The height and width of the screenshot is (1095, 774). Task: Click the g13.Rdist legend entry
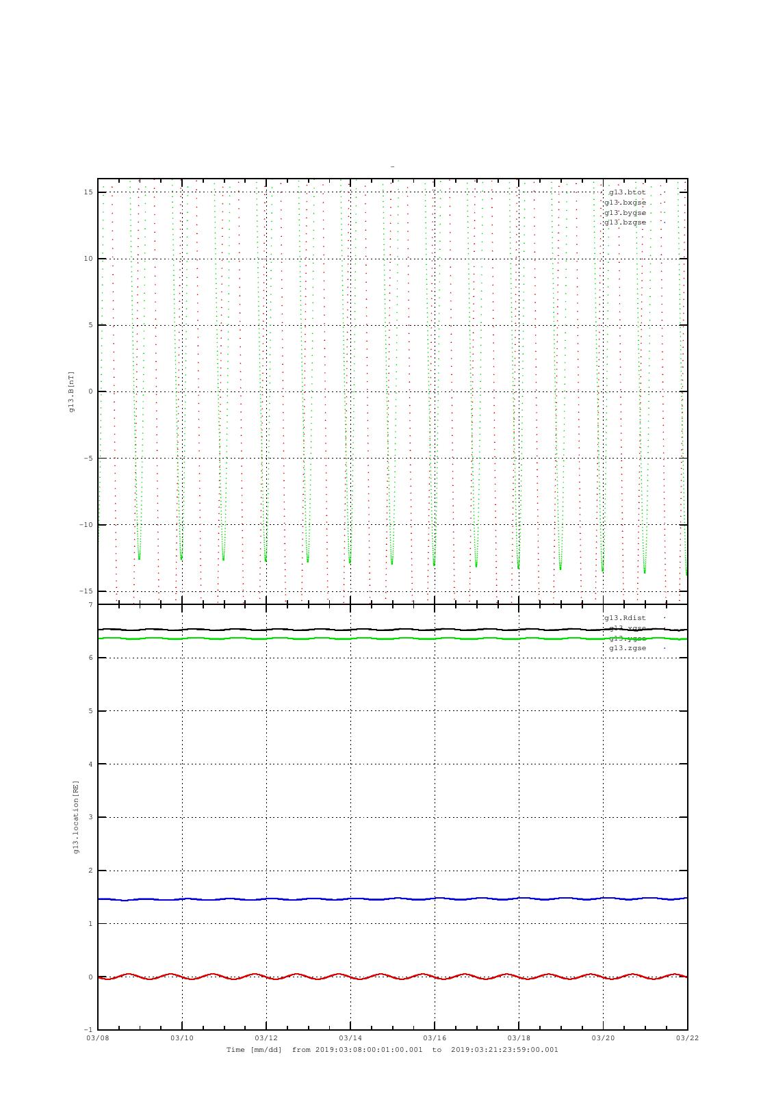click(624, 618)
